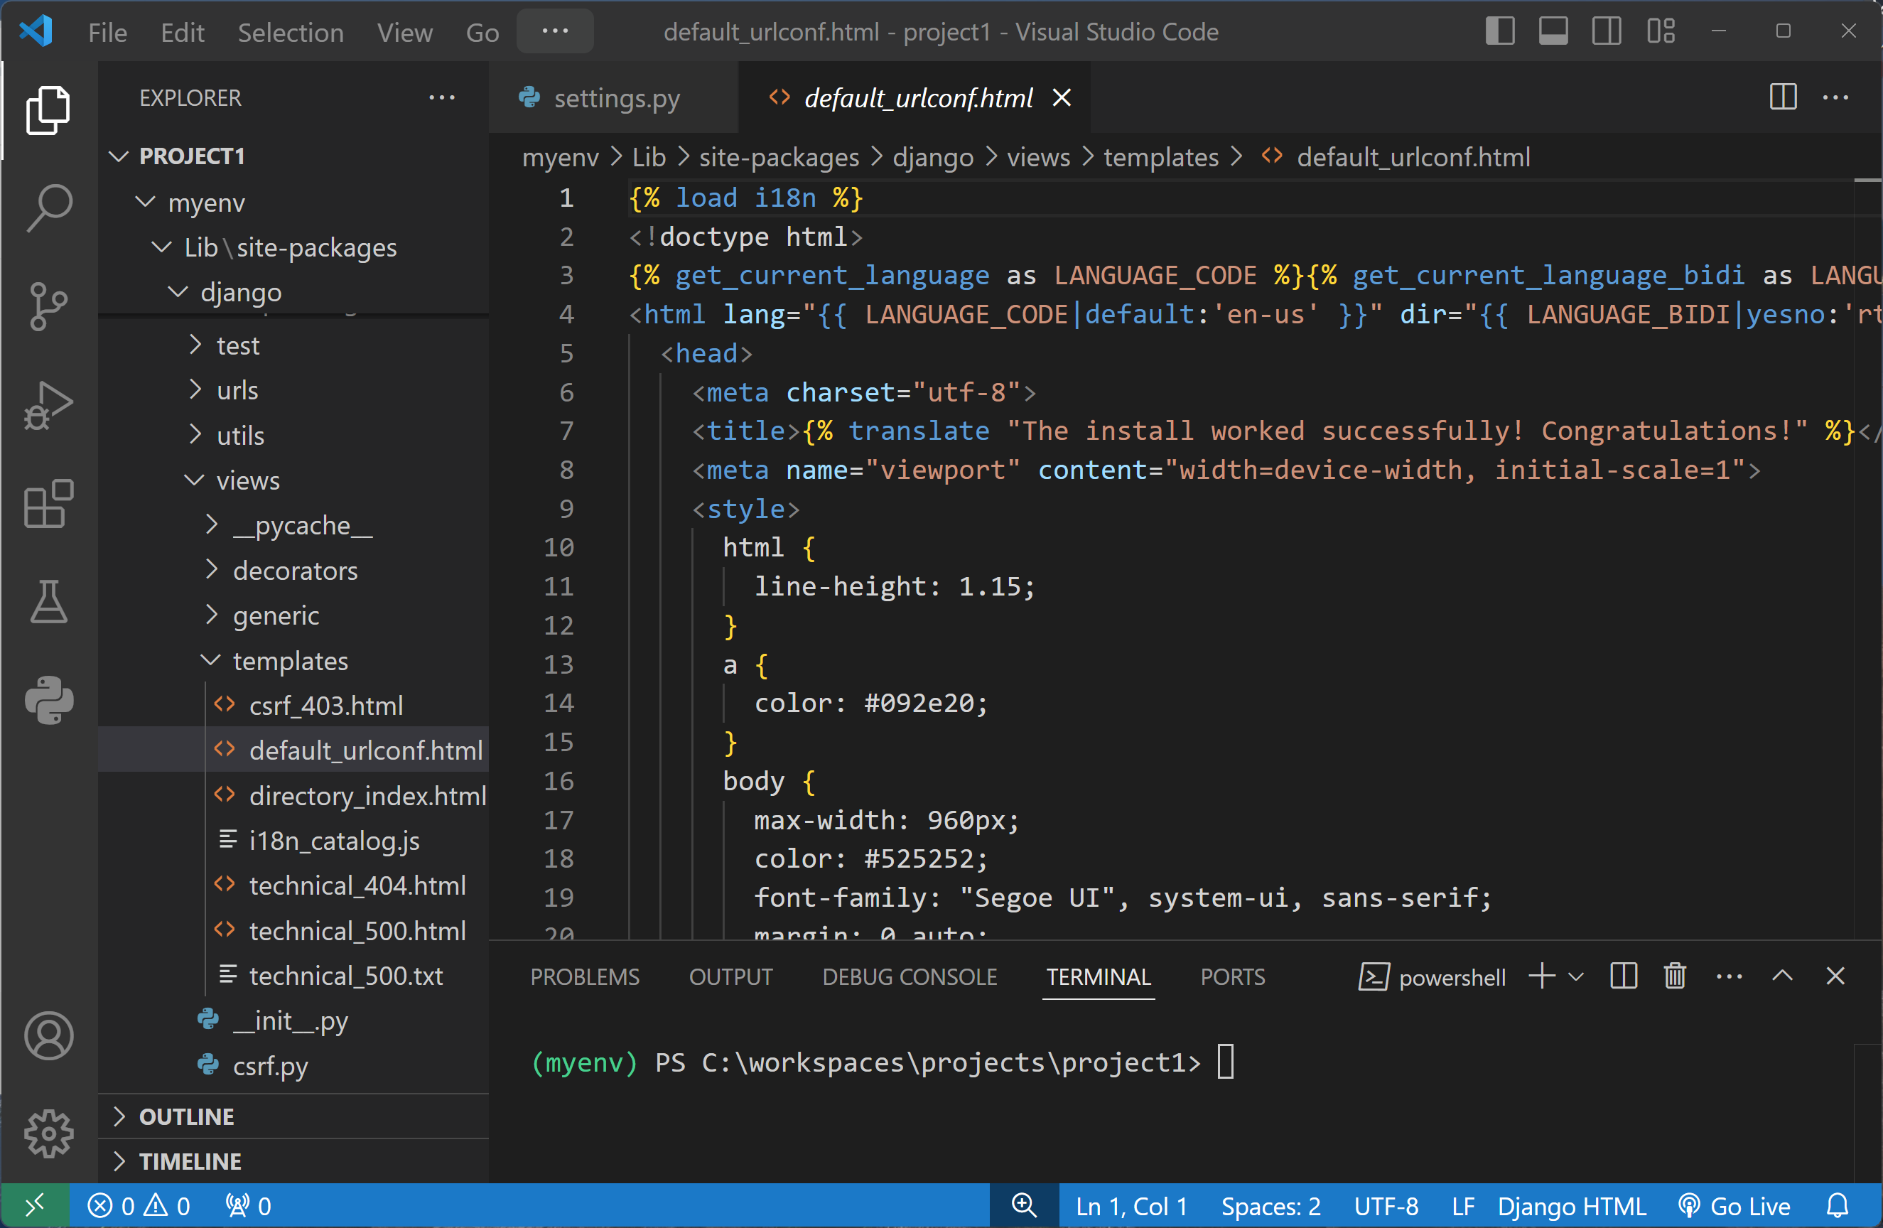Screen dimensions: 1883x1228
Task: Click the kill terminal trash icon
Action: click(1675, 976)
